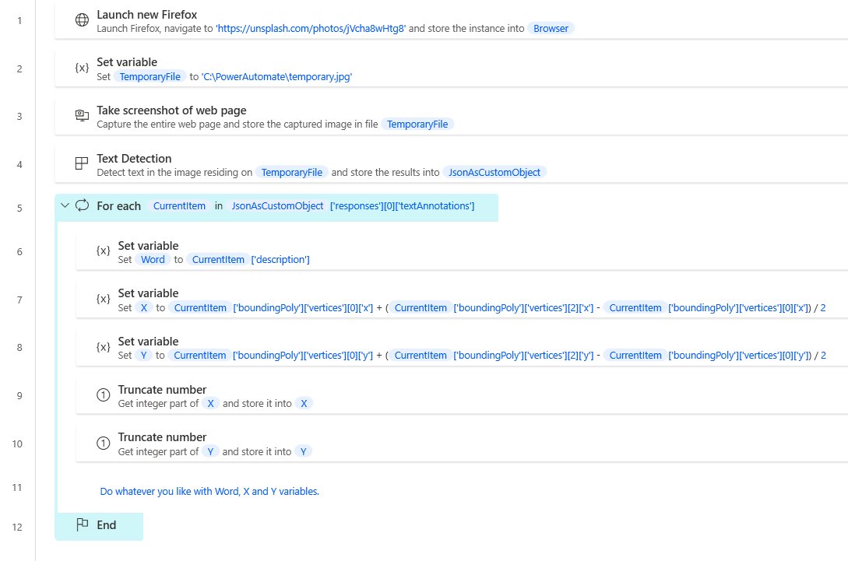Viewport: 848px width, 561px height.
Task: Select the TemporaryFile pill in the screenshot action
Action: 417,124
